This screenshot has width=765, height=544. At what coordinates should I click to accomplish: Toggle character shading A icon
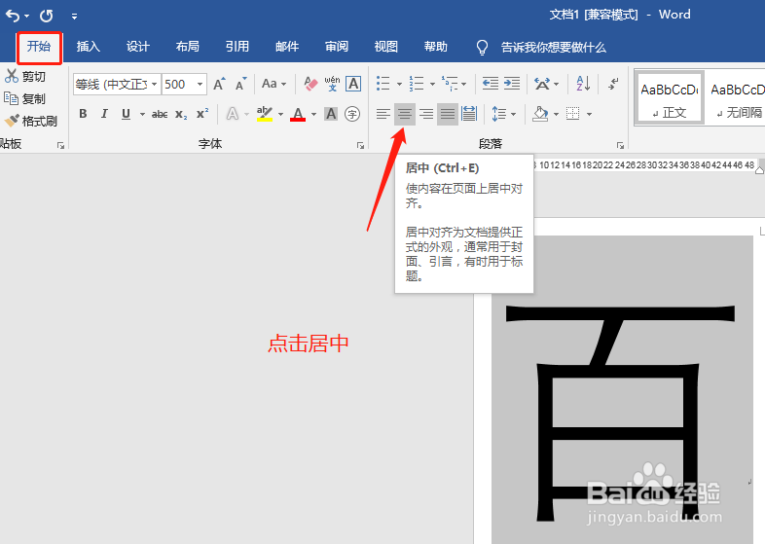click(x=331, y=114)
